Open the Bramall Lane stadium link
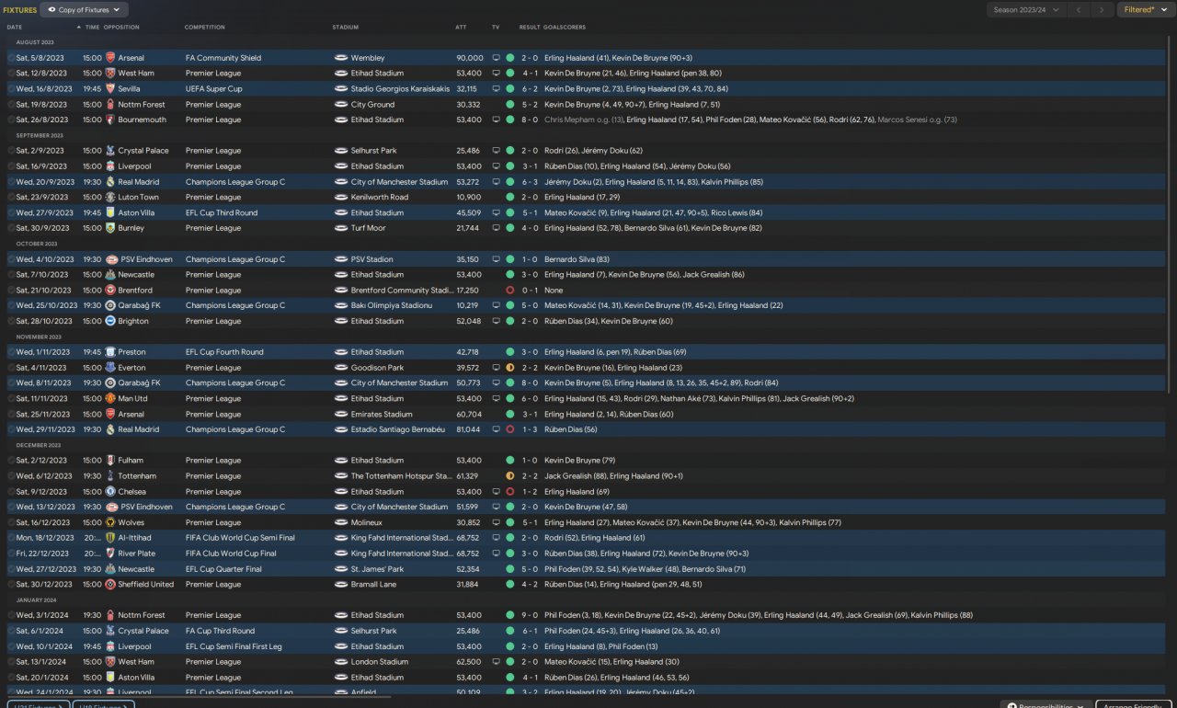 pyautogui.click(x=373, y=584)
